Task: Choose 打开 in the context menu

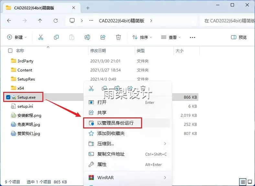Action: point(127,102)
